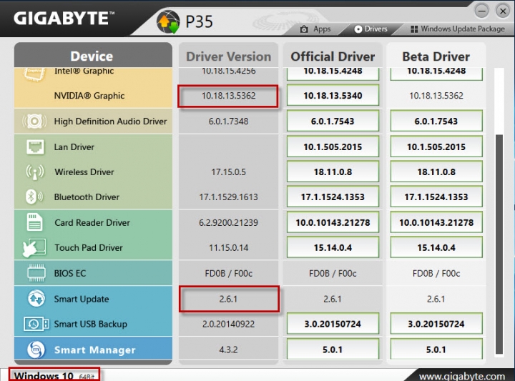The height and width of the screenshot is (381, 515).
Task: Install official Wireless driver 18.11.0.8
Action: tap(333, 172)
